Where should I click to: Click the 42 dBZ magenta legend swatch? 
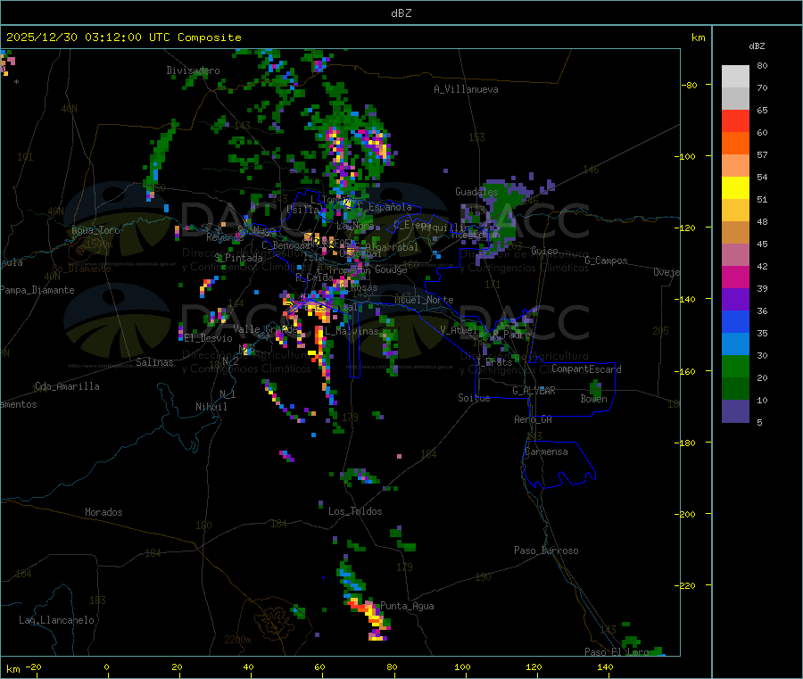click(x=735, y=277)
